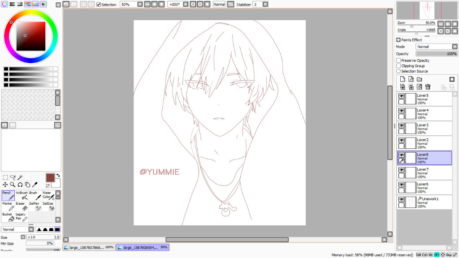Select the Bucket fill tool
This screenshot has width=459, height=258.
pyautogui.click(x=8, y=217)
